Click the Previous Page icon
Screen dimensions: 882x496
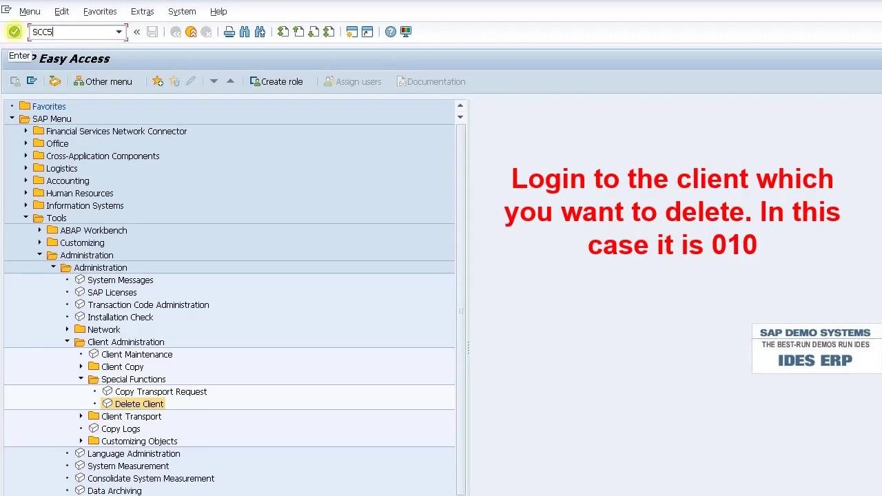(x=298, y=32)
